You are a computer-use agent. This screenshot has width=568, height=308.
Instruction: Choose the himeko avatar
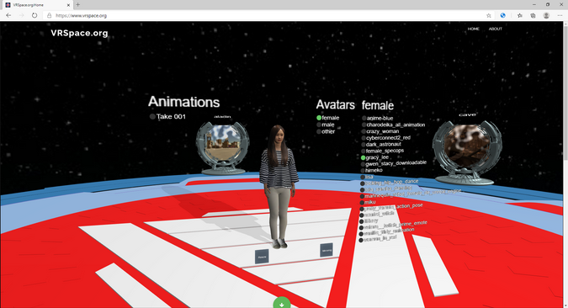pyautogui.click(x=371, y=170)
